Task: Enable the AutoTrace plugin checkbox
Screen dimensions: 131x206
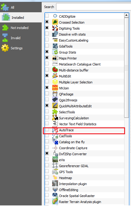Action: (47, 129)
